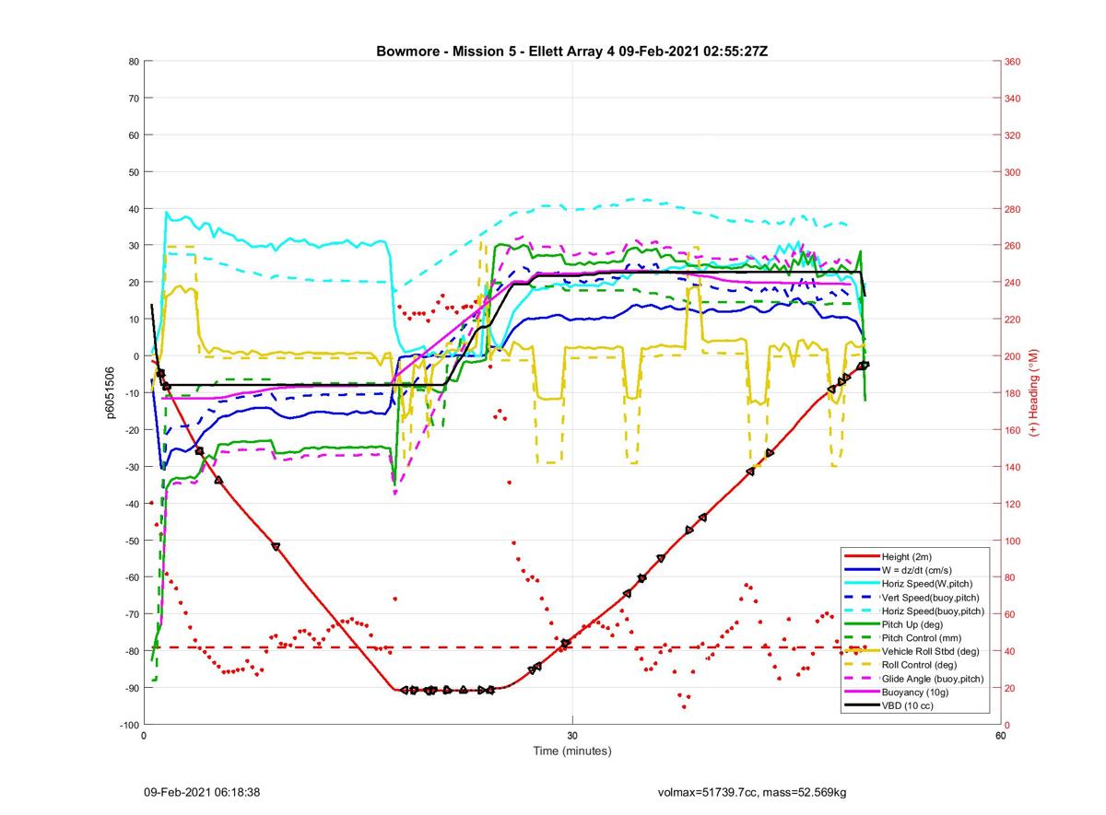
Task: Click the black line sample beside 'VBD (10 cc)'
Action: point(861,705)
